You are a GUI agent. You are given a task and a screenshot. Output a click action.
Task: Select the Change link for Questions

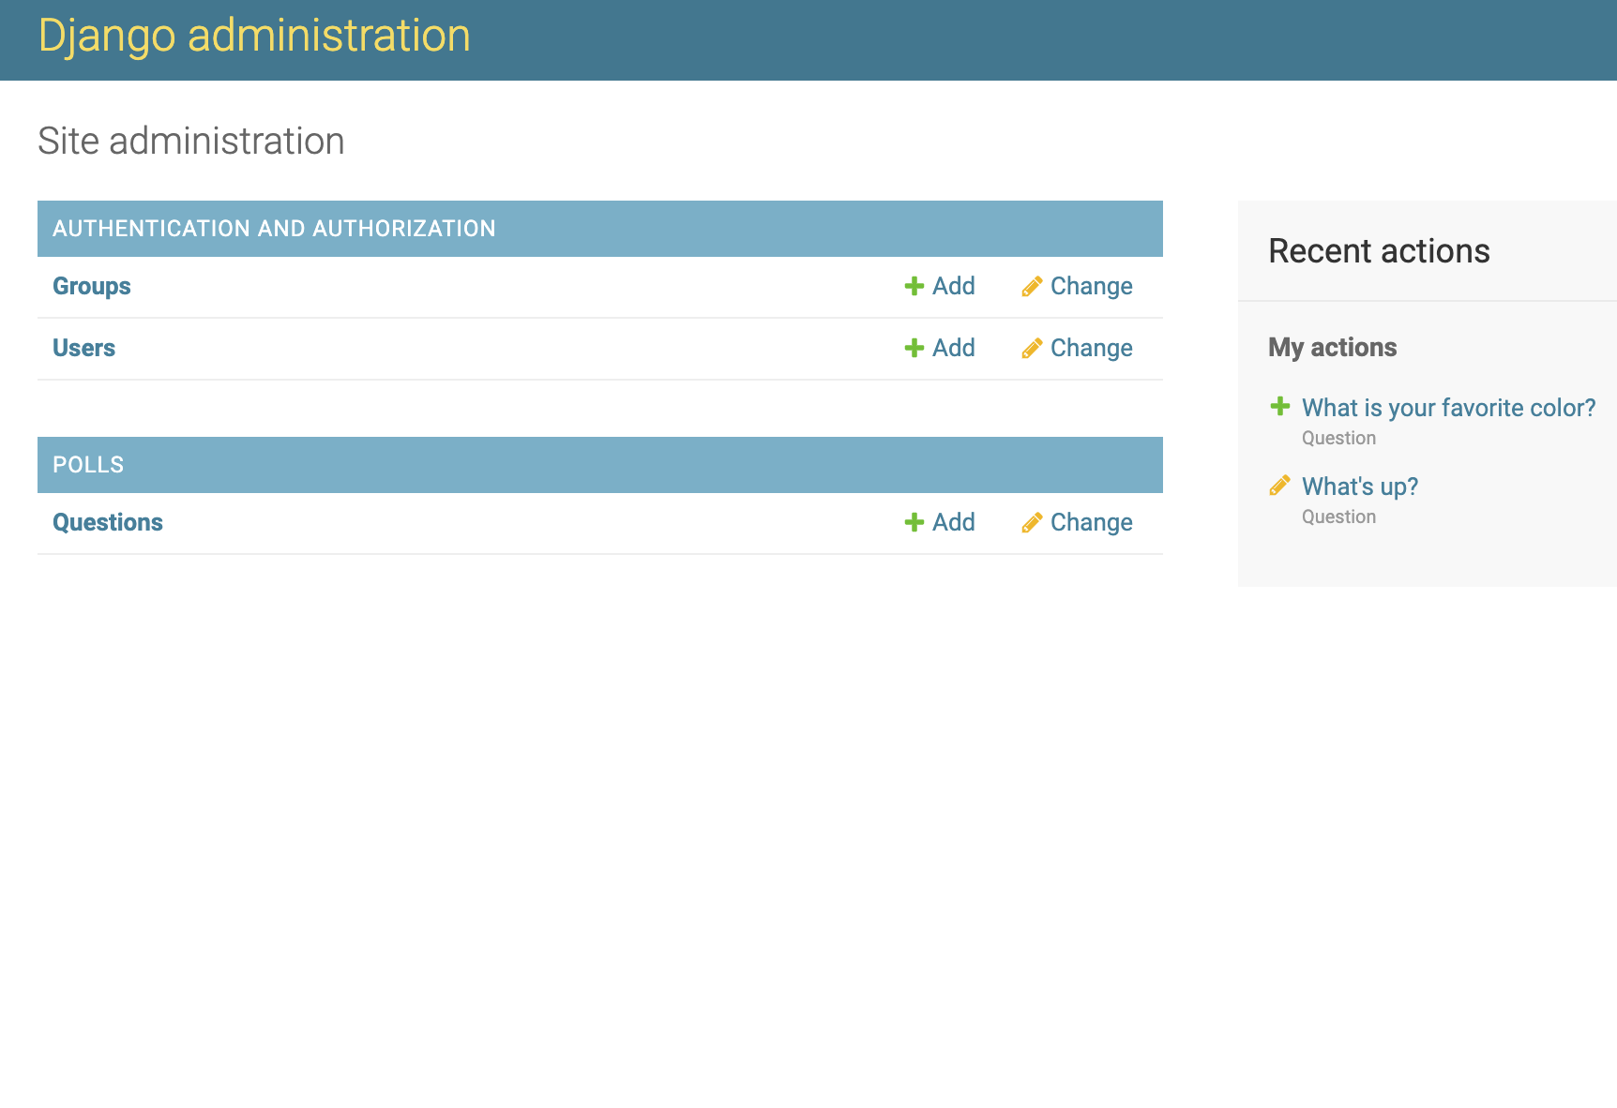[x=1092, y=522]
